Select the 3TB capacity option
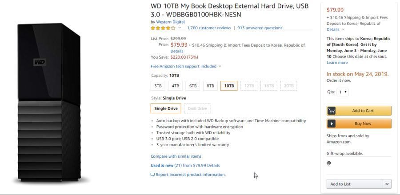 coord(158,86)
